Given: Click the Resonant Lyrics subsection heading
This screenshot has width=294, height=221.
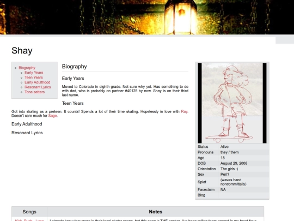Looking at the screenshot, I should tap(27, 133).
